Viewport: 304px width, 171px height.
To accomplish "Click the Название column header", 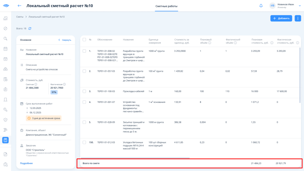I will (x=128, y=40).
